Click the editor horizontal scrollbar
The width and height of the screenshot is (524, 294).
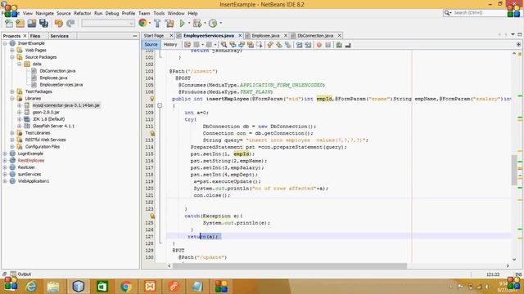(x=290, y=265)
